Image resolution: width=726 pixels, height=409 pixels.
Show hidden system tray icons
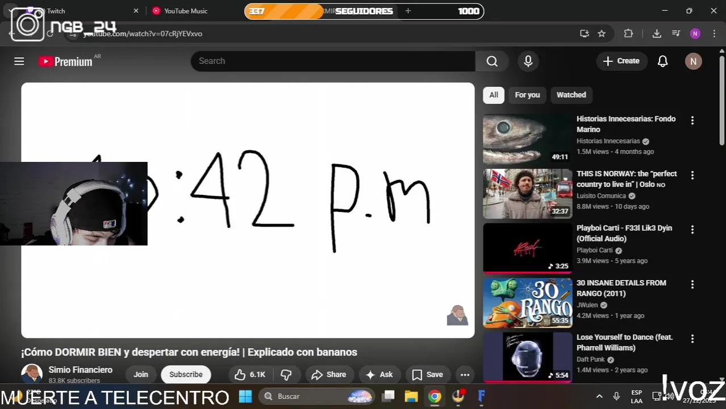pos(599,396)
